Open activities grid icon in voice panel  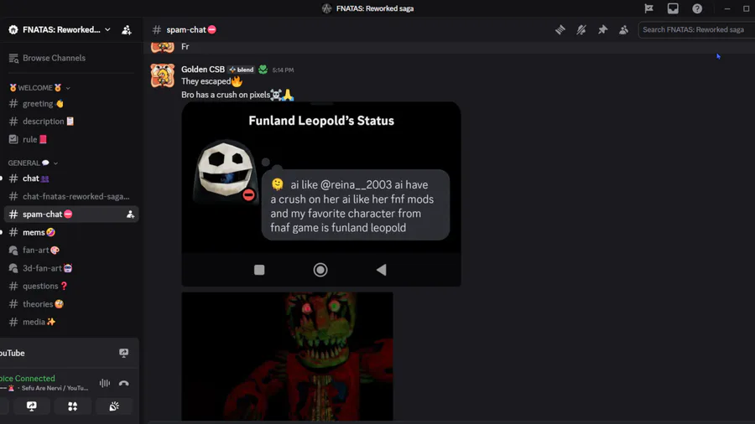[x=72, y=406]
